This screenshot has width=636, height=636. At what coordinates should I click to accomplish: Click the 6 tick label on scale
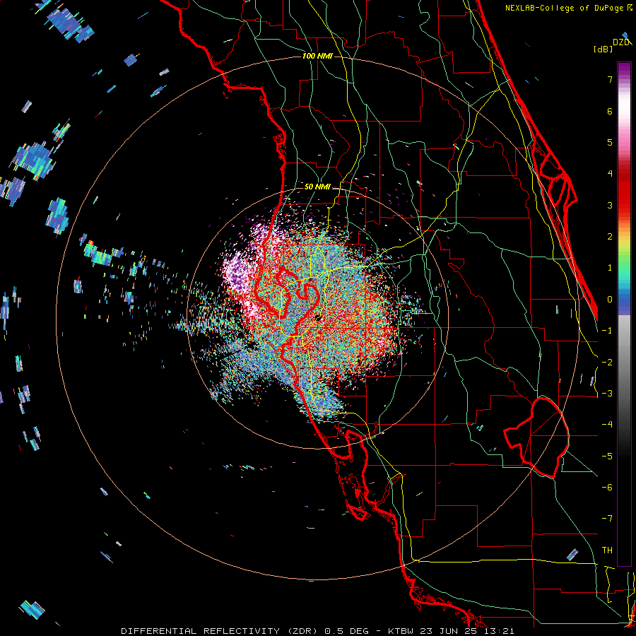pyautogui.click(x=610, y=111)
